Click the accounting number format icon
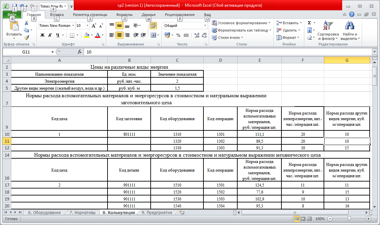 [x=167, y=35]
